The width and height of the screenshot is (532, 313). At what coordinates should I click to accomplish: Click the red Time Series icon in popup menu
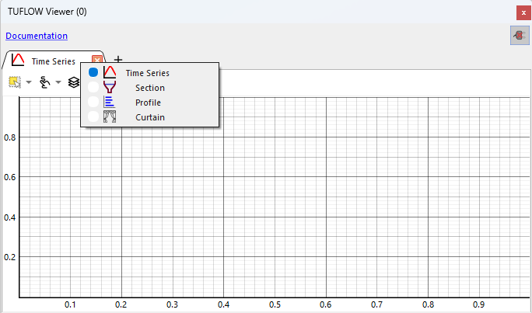tap(110, 72)
